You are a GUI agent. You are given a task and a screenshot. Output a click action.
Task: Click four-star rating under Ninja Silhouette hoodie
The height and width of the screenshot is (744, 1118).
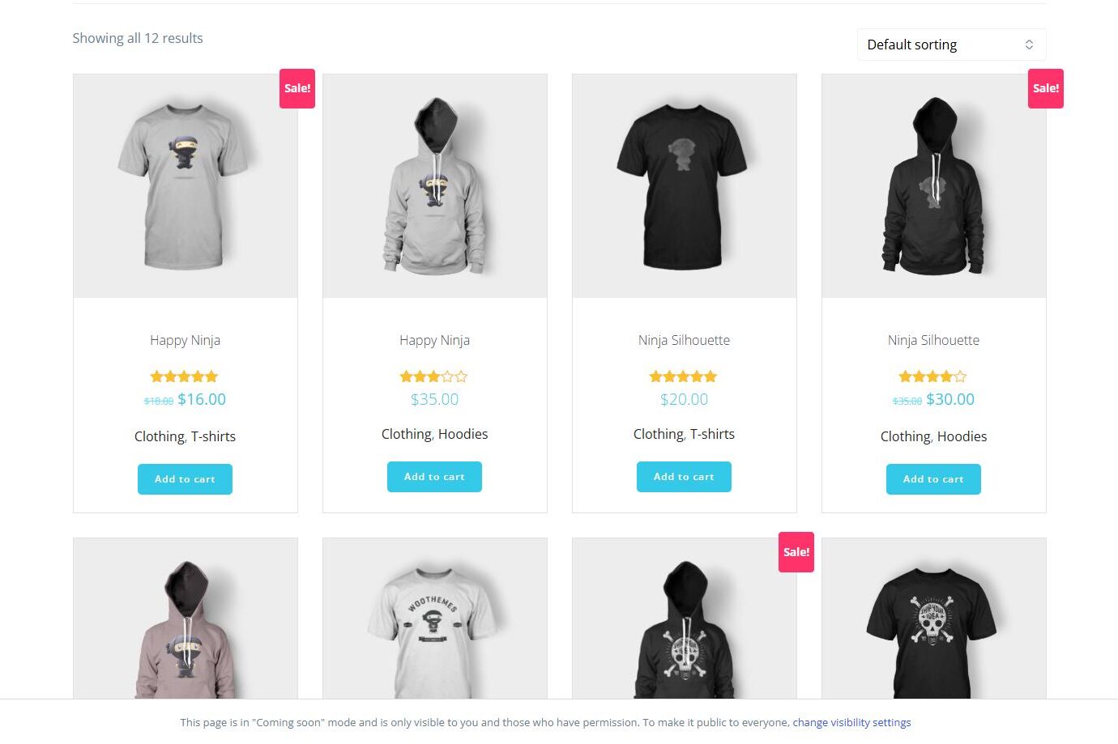[x=933, y=376]
